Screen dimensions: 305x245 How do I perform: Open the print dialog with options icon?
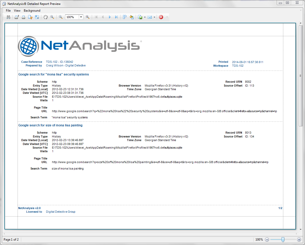(x=17, y=17)
